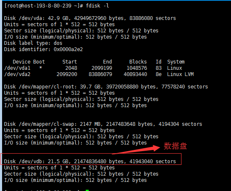Click the Start column header
The height and width of the screenshot is (191, 231).
[x=70, y=62]
